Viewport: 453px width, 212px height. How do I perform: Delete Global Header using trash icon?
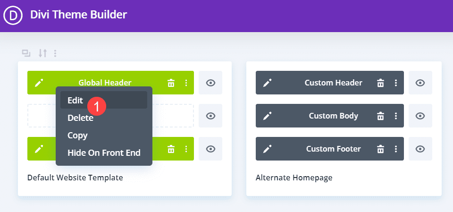171,83
